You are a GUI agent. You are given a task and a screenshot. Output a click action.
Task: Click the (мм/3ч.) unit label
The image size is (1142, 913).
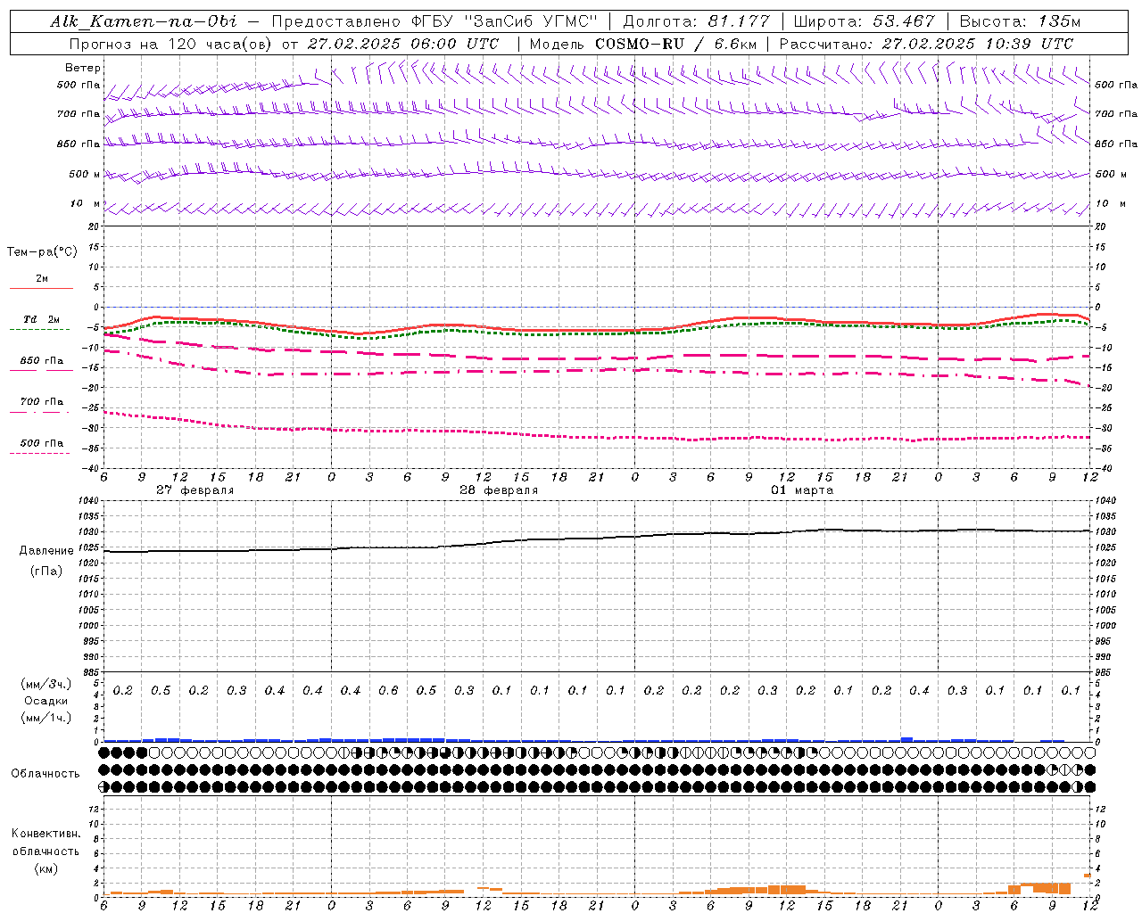click(x=46, y=684)
